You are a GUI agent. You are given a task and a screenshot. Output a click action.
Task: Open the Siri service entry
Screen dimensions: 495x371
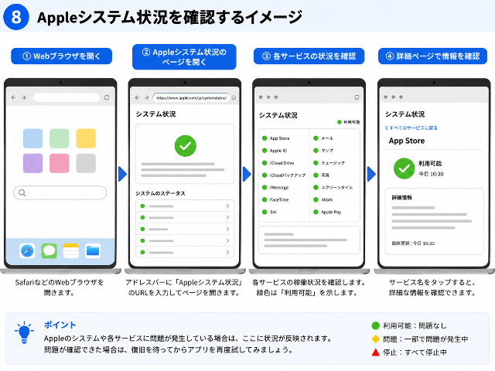[269, 212]
